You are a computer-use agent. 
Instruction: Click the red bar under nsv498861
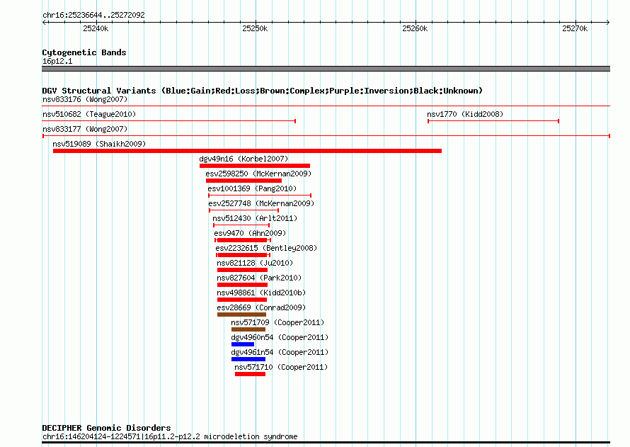pos(242,300)
